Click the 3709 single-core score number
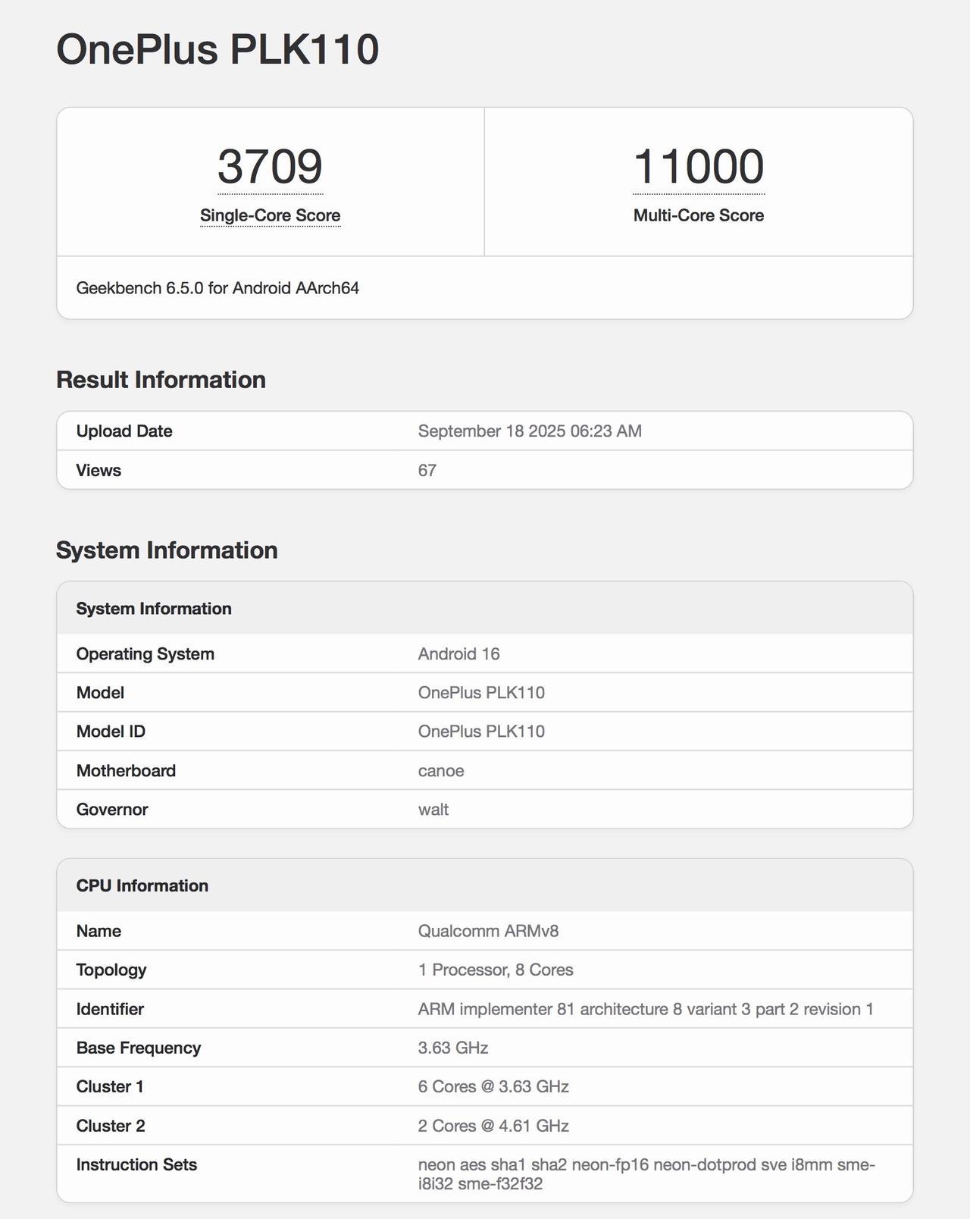The width and height of the screenshot is (970, 1219). point(270,167)
